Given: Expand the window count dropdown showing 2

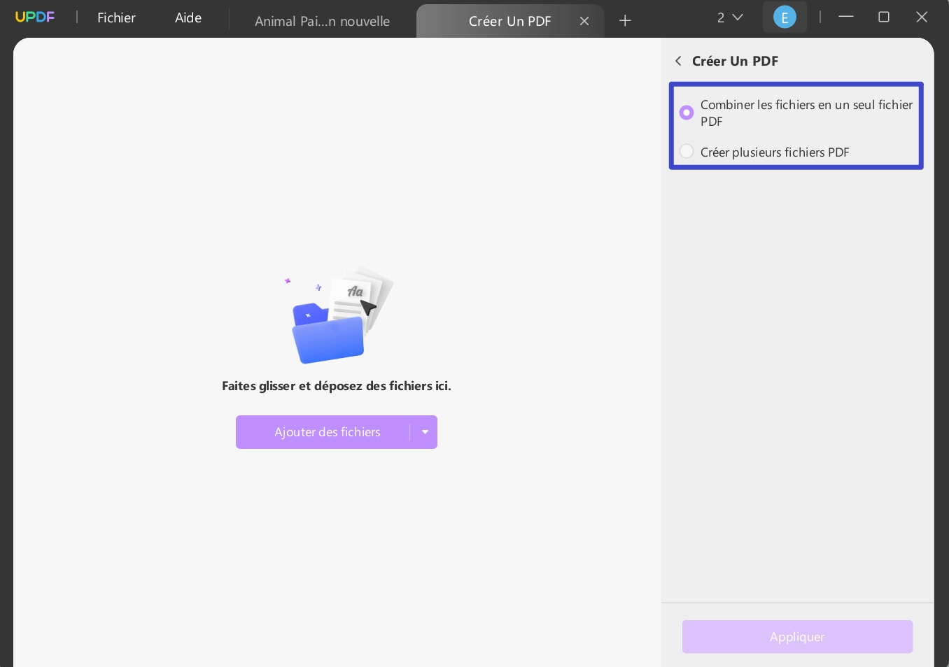Looking at the screenshot, I should [728, 17].
